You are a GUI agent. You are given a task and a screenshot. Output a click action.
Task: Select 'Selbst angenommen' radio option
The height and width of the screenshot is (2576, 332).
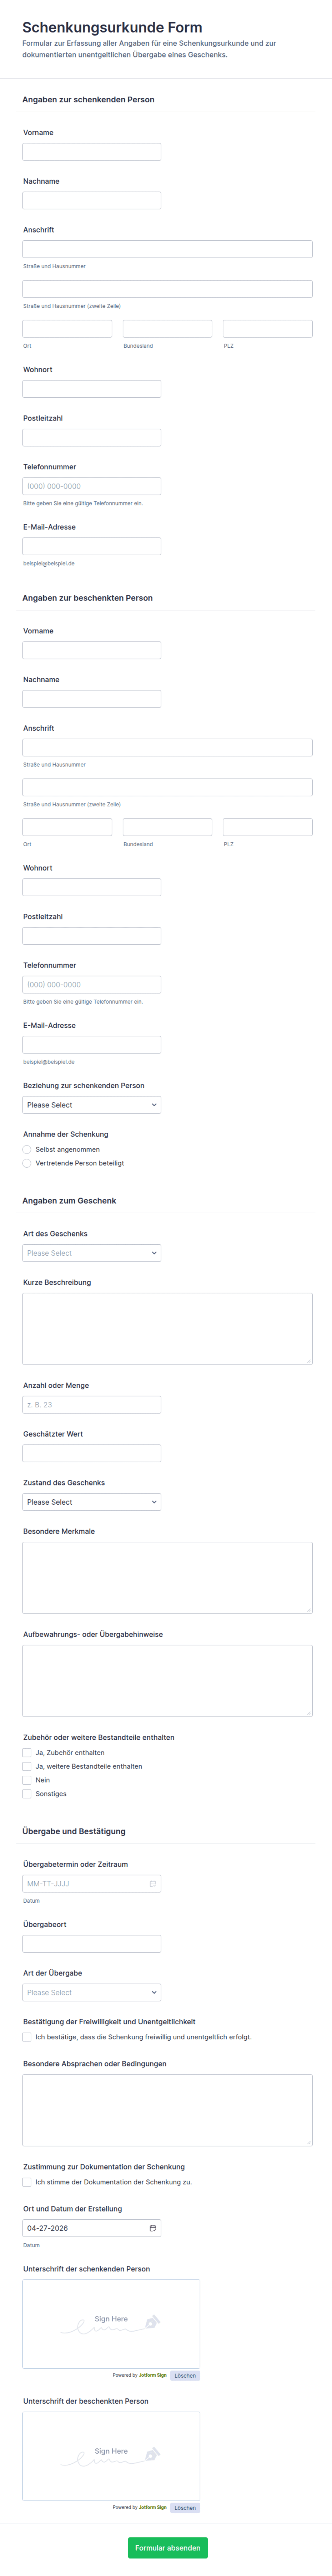pos(27,1149)
